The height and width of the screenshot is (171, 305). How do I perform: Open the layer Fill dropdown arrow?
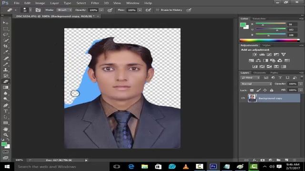pyautogui.click(x=301, y=90)
